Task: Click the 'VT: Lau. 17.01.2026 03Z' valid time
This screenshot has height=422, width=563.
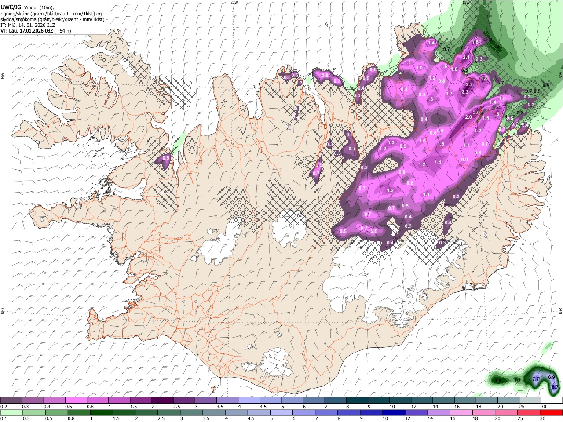Action: pos(27,31)
